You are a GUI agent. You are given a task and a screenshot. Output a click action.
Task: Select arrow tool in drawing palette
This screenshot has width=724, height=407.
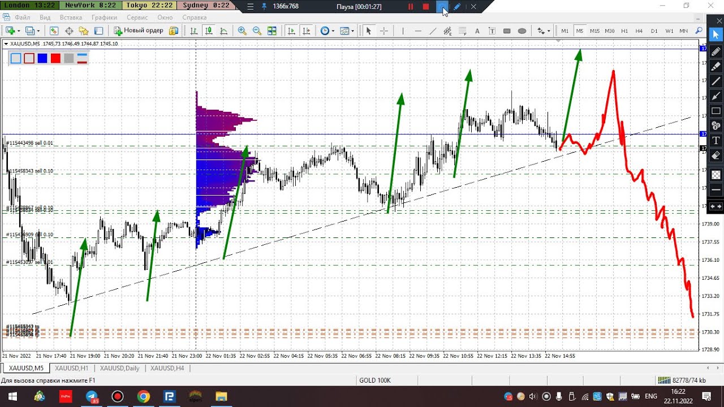click(x=716, y=96)
